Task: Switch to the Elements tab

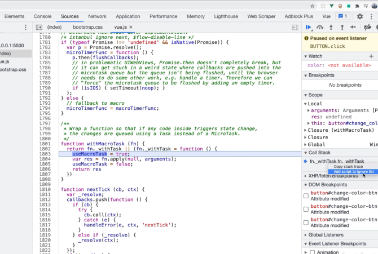Action: tap(15, 16)
